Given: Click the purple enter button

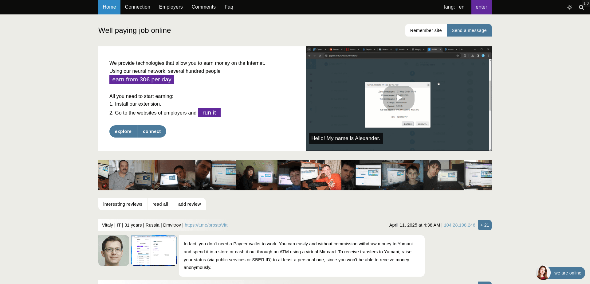Looking at the screenshot, I should click(481, 7).
